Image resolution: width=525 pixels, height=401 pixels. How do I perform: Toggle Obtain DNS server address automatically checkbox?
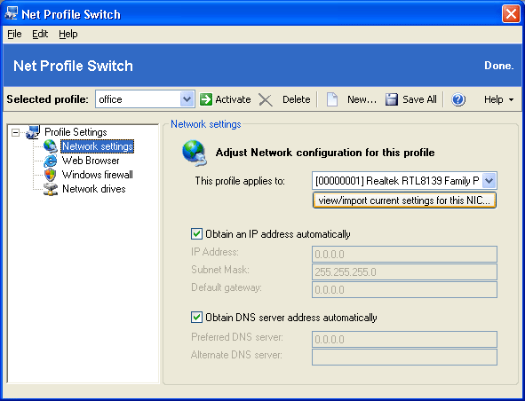(196, 317)
